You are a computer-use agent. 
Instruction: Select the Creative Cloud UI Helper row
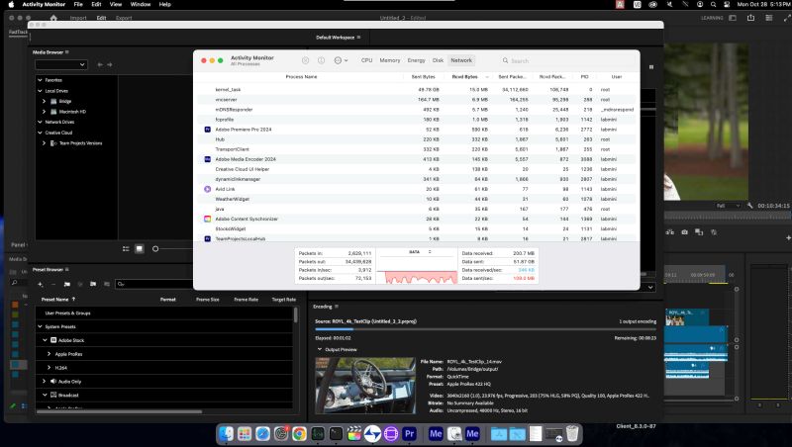tap(416, 169)
